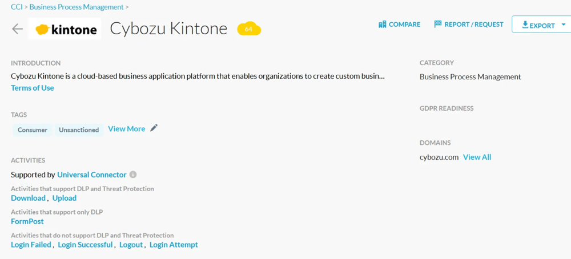Screen dimensions: 571x259
Task: Click 'Activities that do not support DLP' text
Action: tap(92, 236)
